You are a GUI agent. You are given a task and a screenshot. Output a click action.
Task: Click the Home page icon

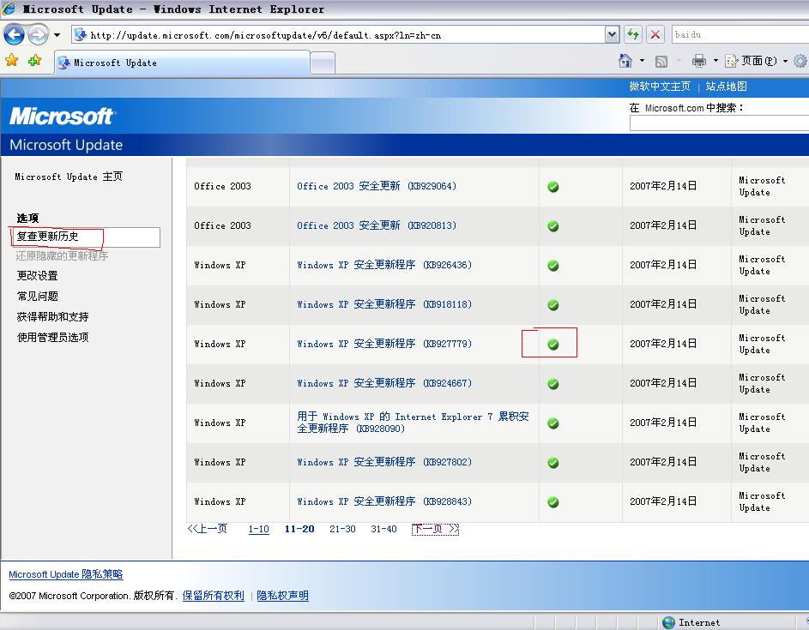(625, 61)
